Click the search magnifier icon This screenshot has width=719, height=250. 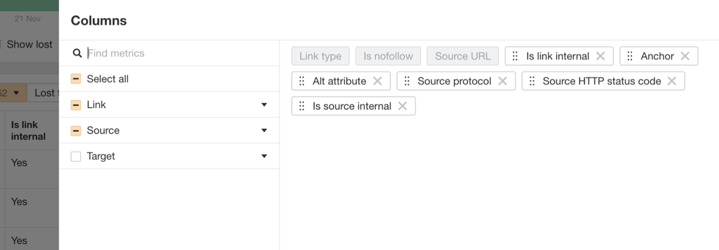point(77,53)
